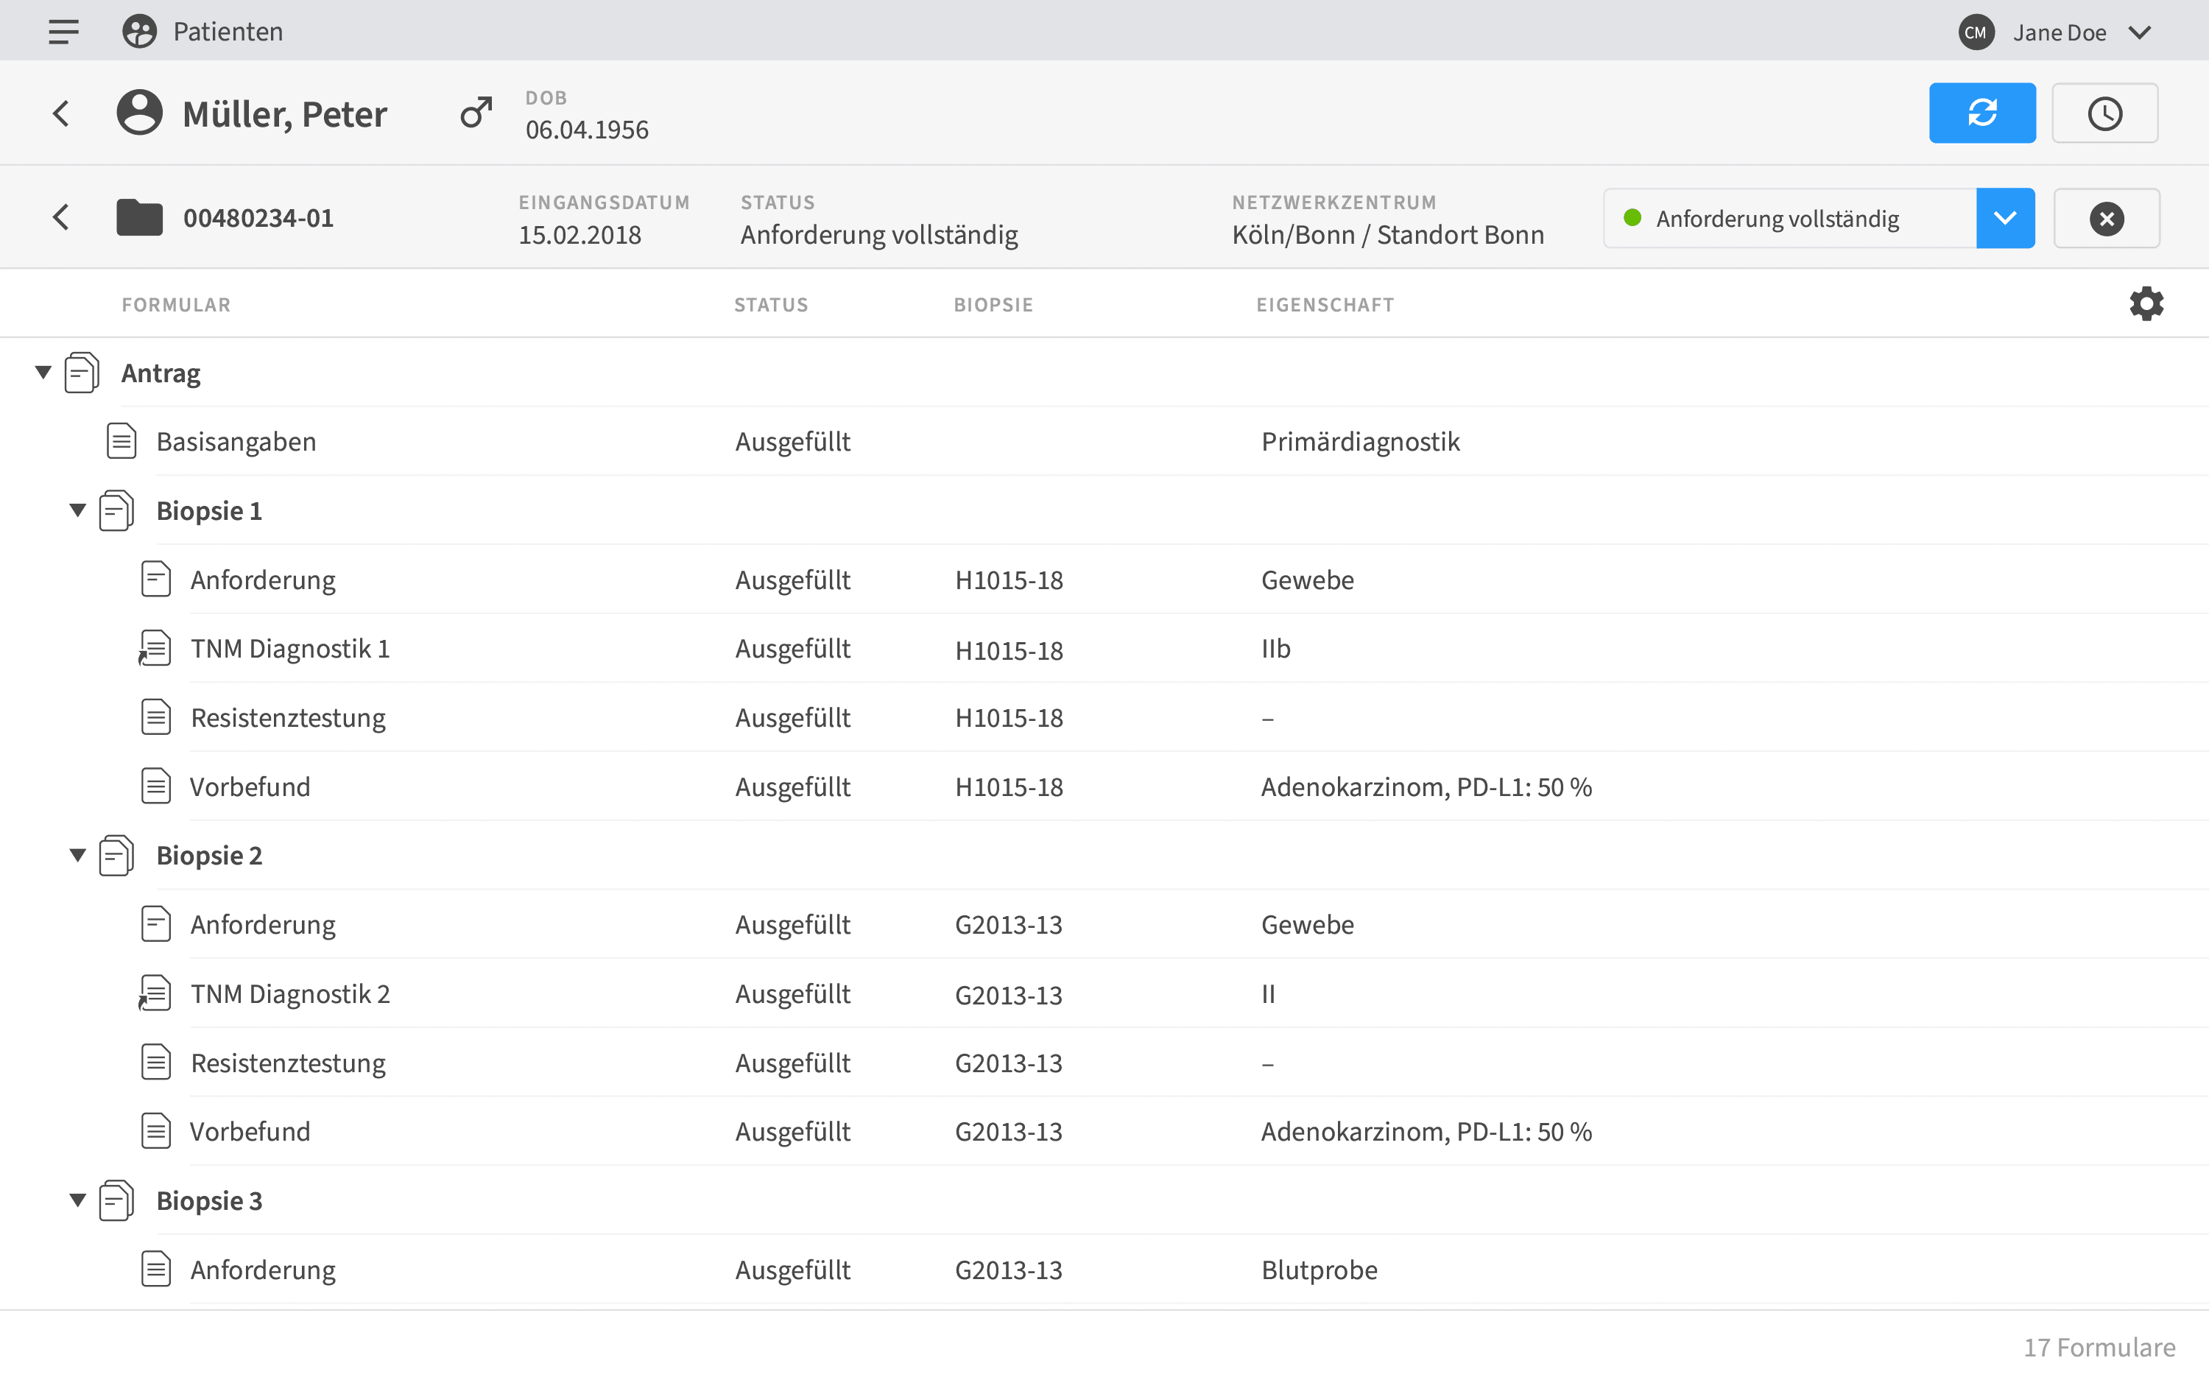2209x1380 pixels.
Task: Clear the status with the X icon
Action: tap(2106, 217)
